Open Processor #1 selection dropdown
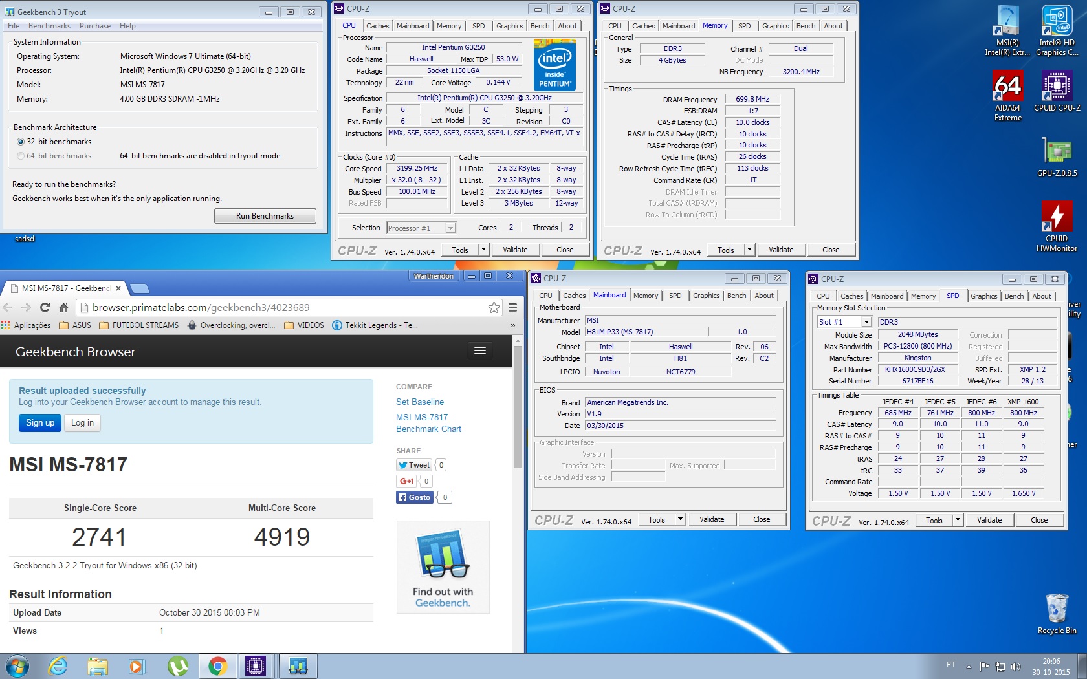Image resolution: width=1087 pixels, height=679 pixels. point(421,228)
